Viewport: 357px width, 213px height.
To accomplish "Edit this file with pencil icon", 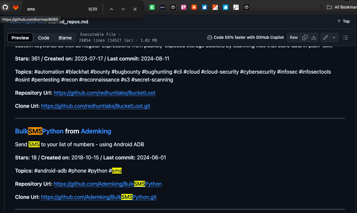I will coord(325,37).
